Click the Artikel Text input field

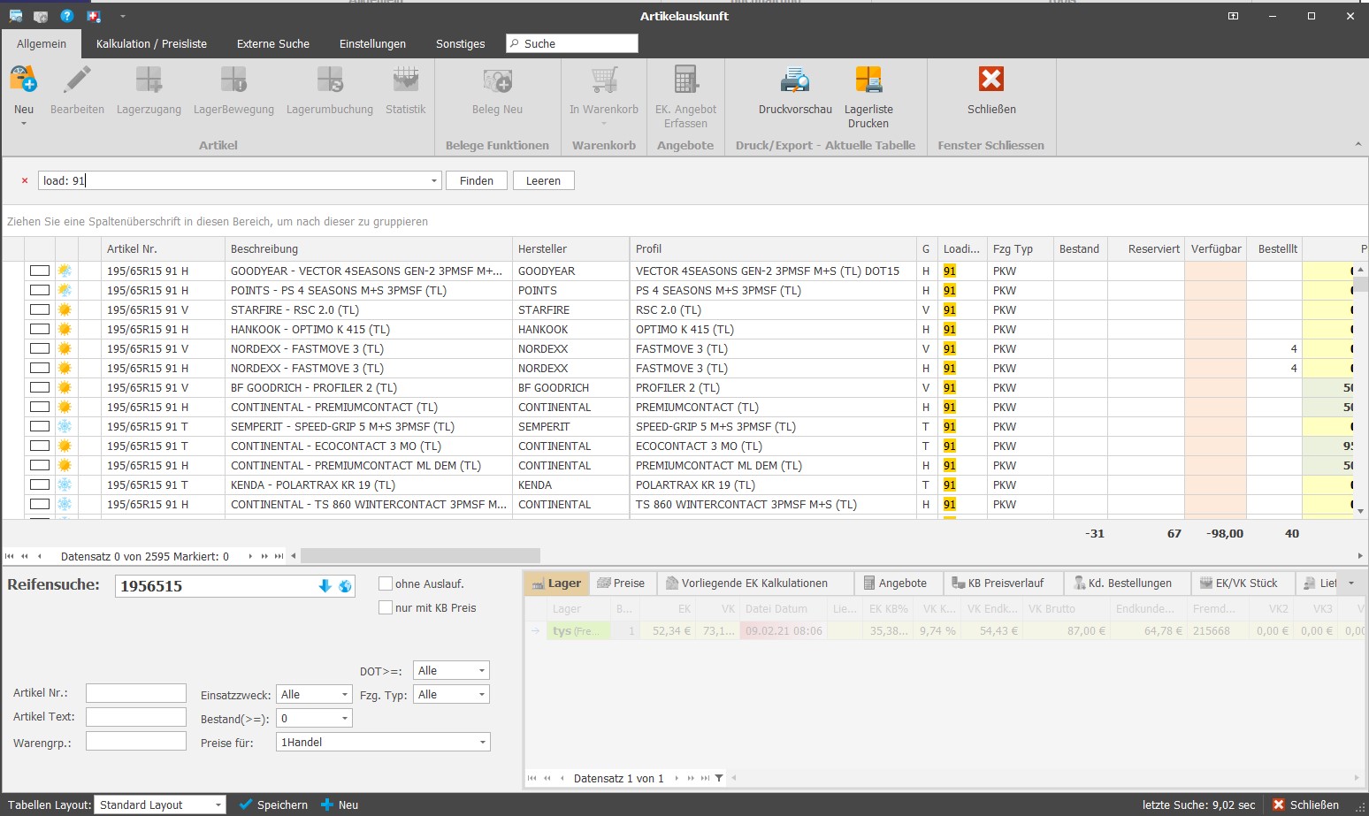pyautogui.click(x=136, y=717)
